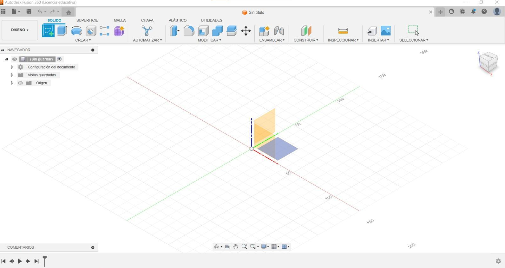505x268 pixels.
Task: Close the Sin título document tab
Action: pos(430,12)
